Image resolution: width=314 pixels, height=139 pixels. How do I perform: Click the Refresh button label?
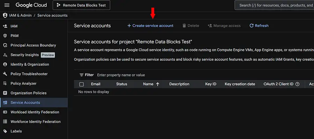point(262,26)
